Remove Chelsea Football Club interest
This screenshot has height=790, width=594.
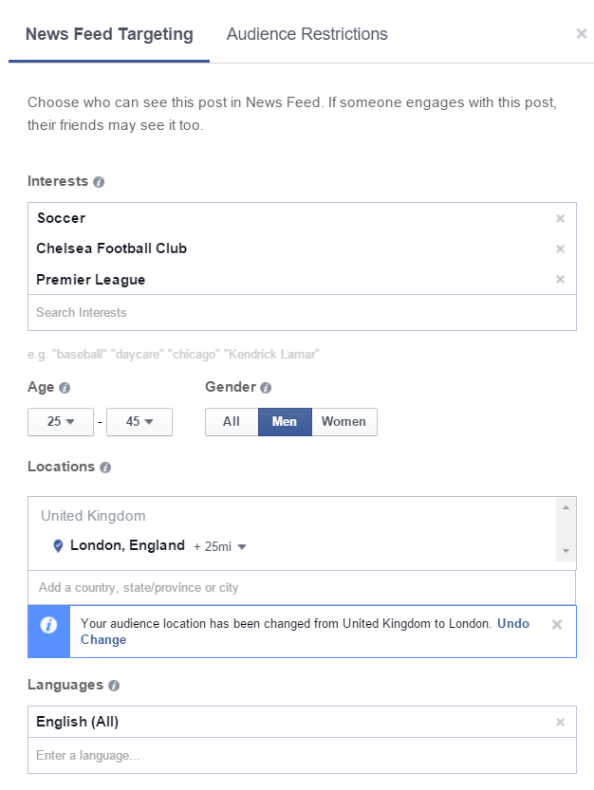coord(560,248)
